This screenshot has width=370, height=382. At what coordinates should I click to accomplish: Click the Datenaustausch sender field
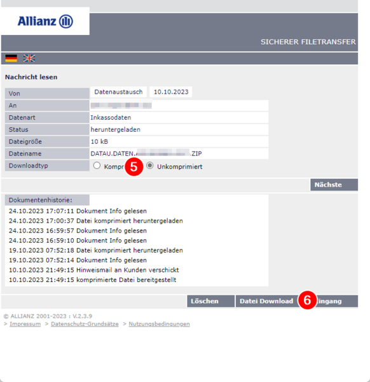[x=118, y=92]
